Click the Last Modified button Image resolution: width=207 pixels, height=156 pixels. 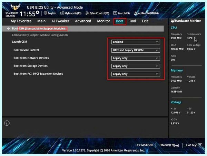[144, 145]
